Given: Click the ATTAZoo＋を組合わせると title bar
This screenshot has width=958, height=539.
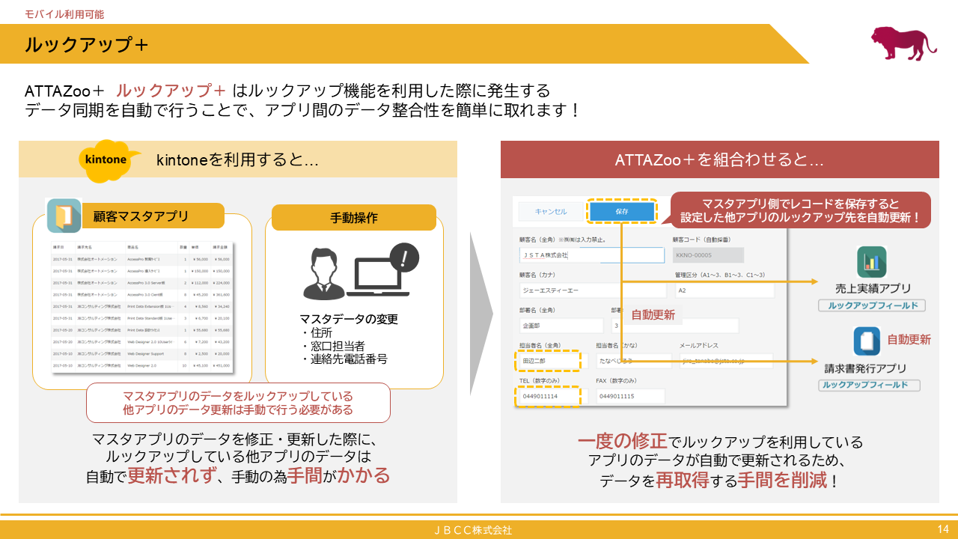Looking at the screenshot, I should tap(718, 159).
